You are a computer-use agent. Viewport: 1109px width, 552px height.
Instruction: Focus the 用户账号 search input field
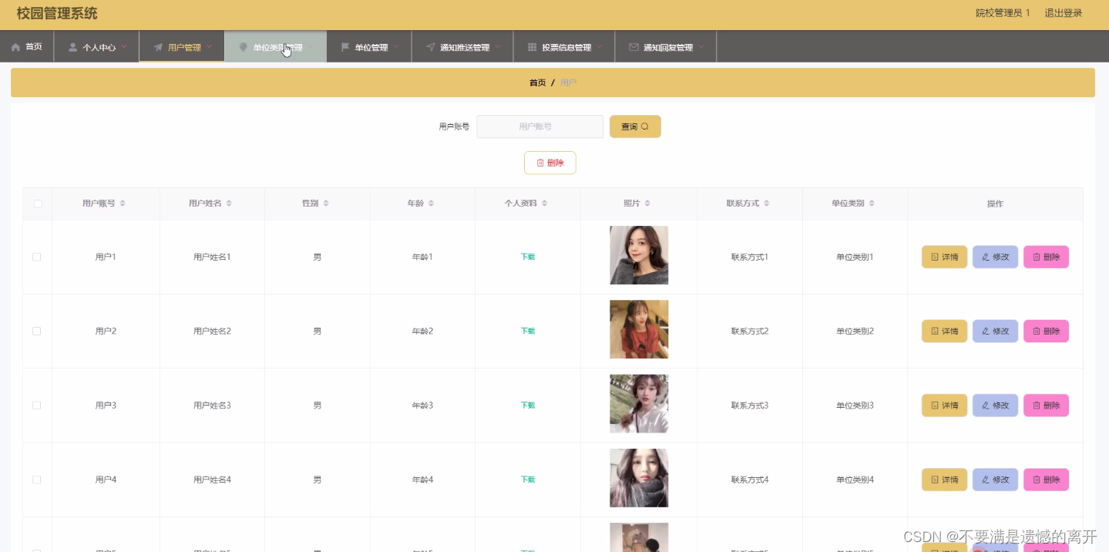point(539,126)
